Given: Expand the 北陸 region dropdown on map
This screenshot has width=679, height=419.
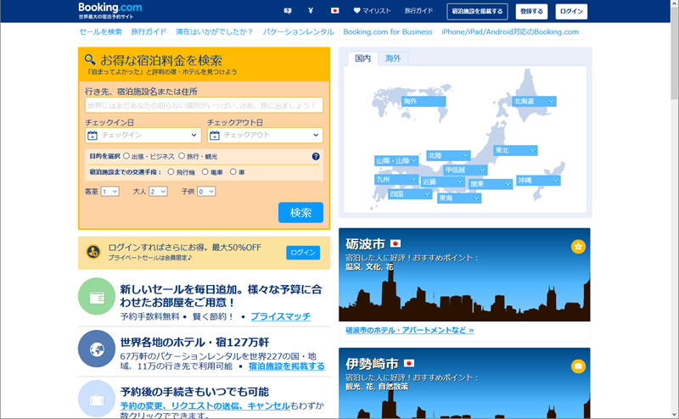Looking at the screenshot, I should pos(449,155).
